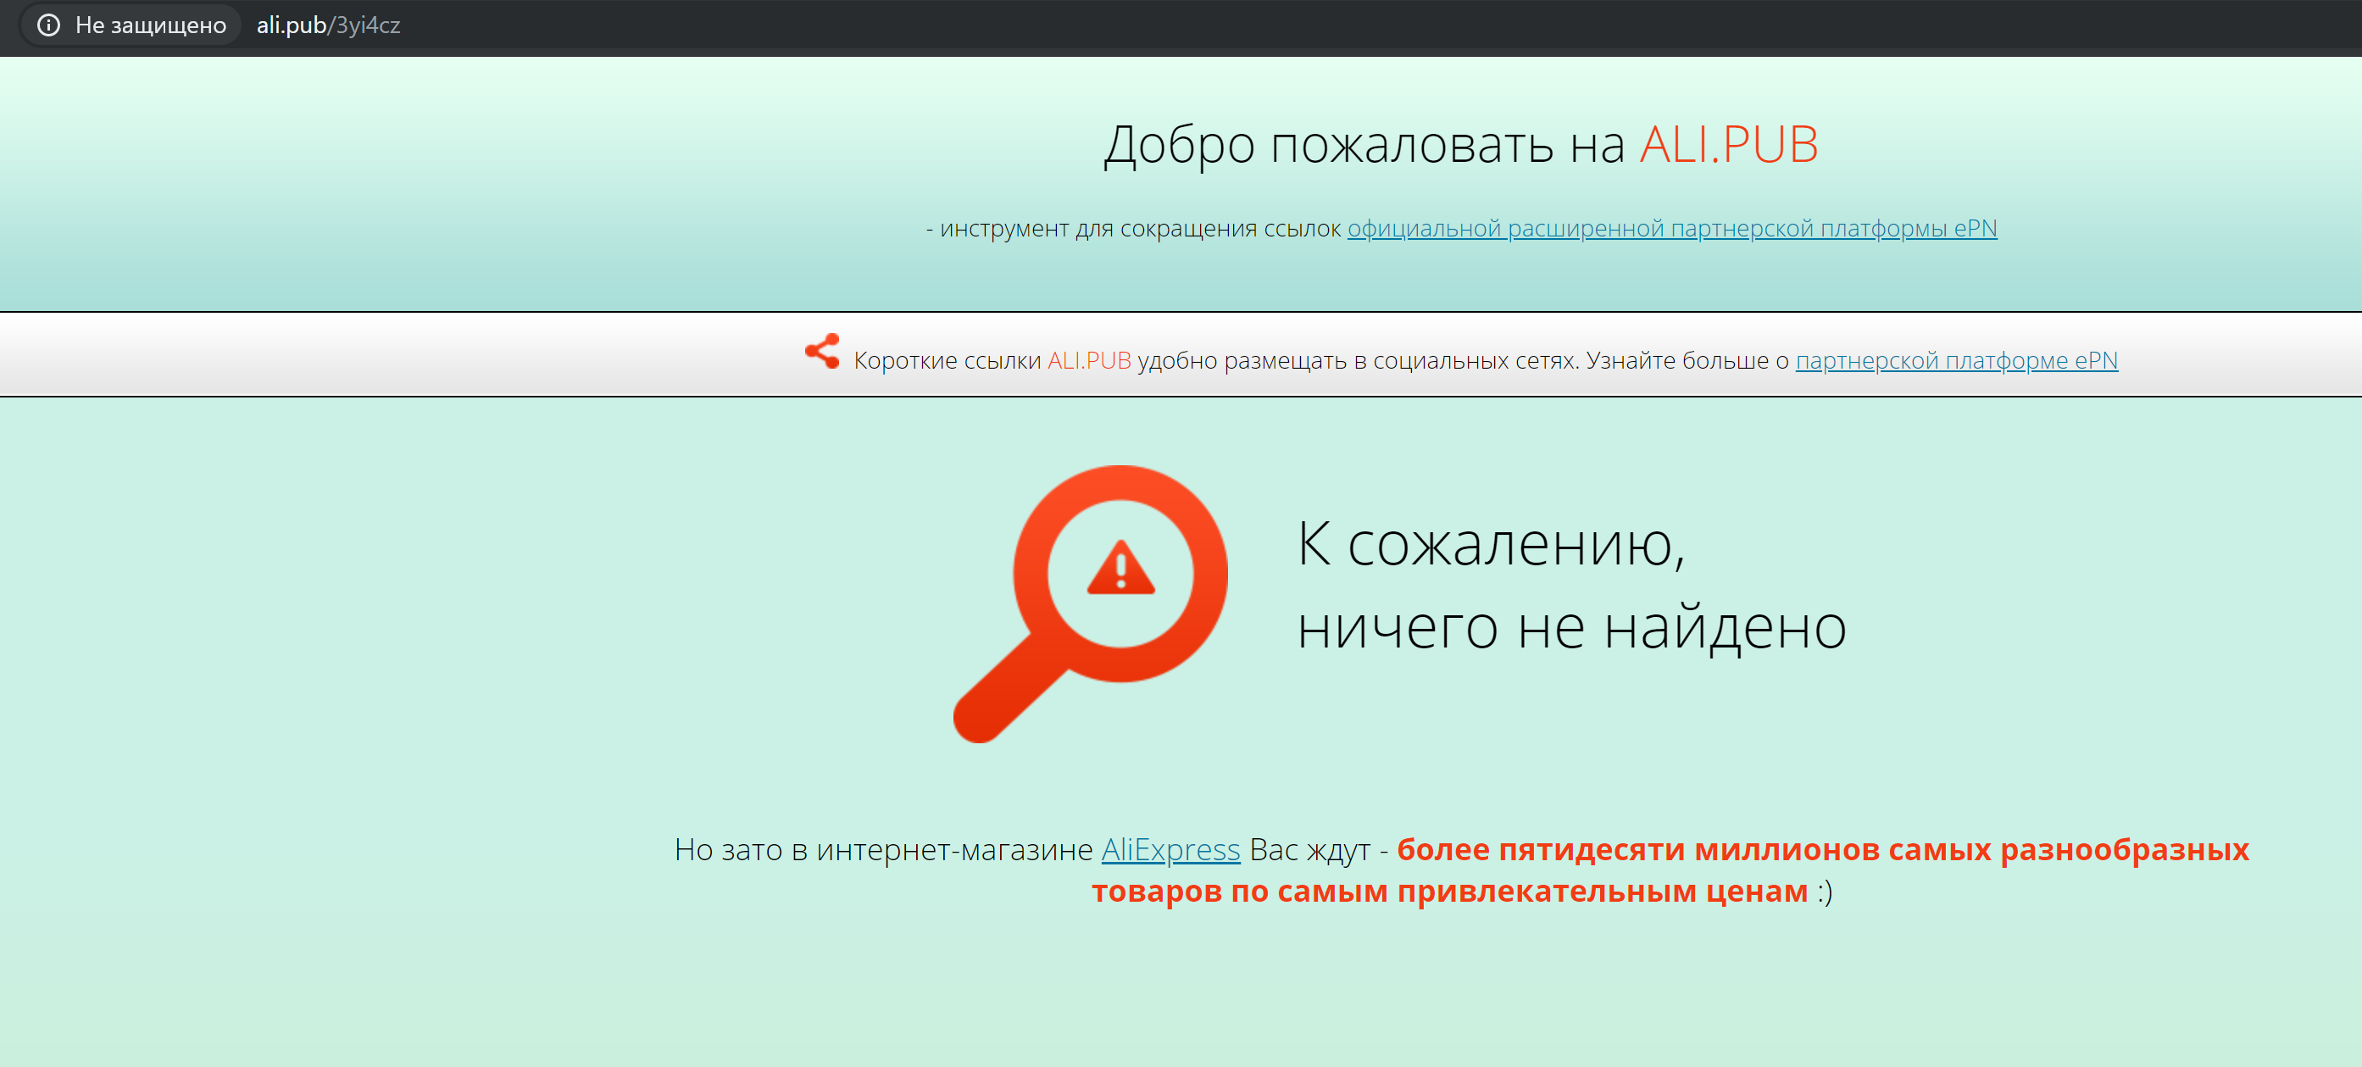Click 'Добро пожаловать на' heading text

pos(1364,145)
